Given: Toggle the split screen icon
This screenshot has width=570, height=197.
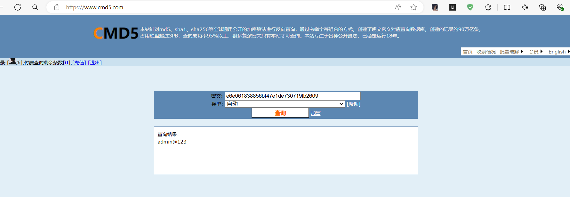Looking at the screenshot, I should point(507,7).
